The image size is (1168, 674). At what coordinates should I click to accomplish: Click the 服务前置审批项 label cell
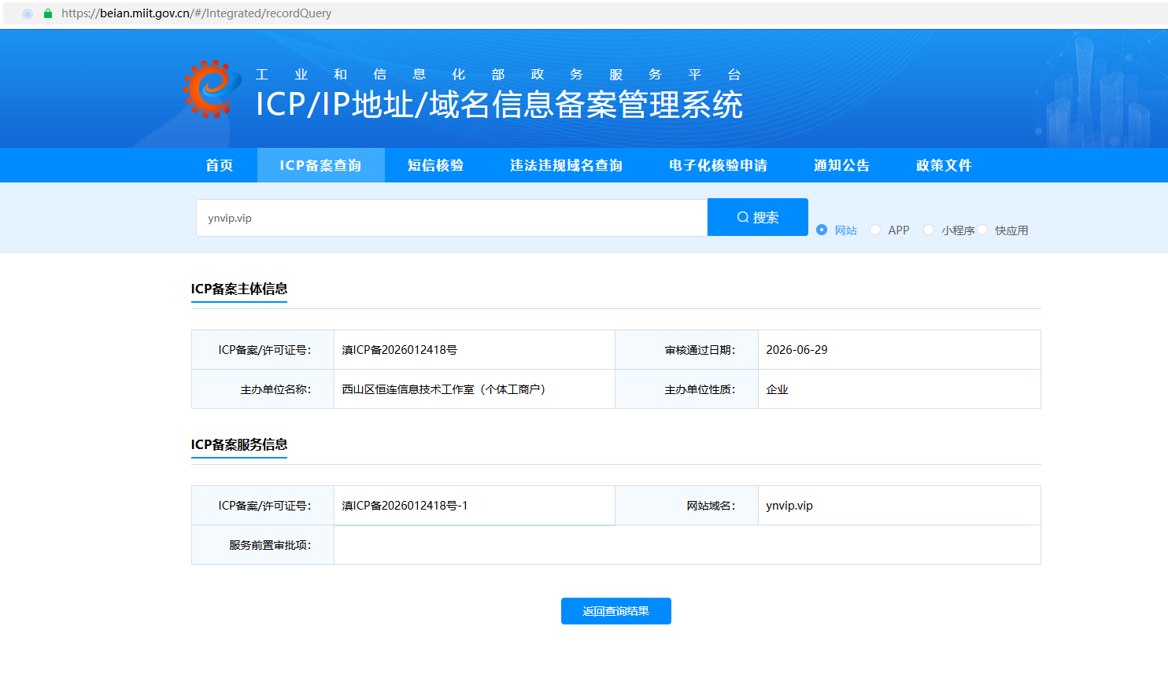(263, 545)
